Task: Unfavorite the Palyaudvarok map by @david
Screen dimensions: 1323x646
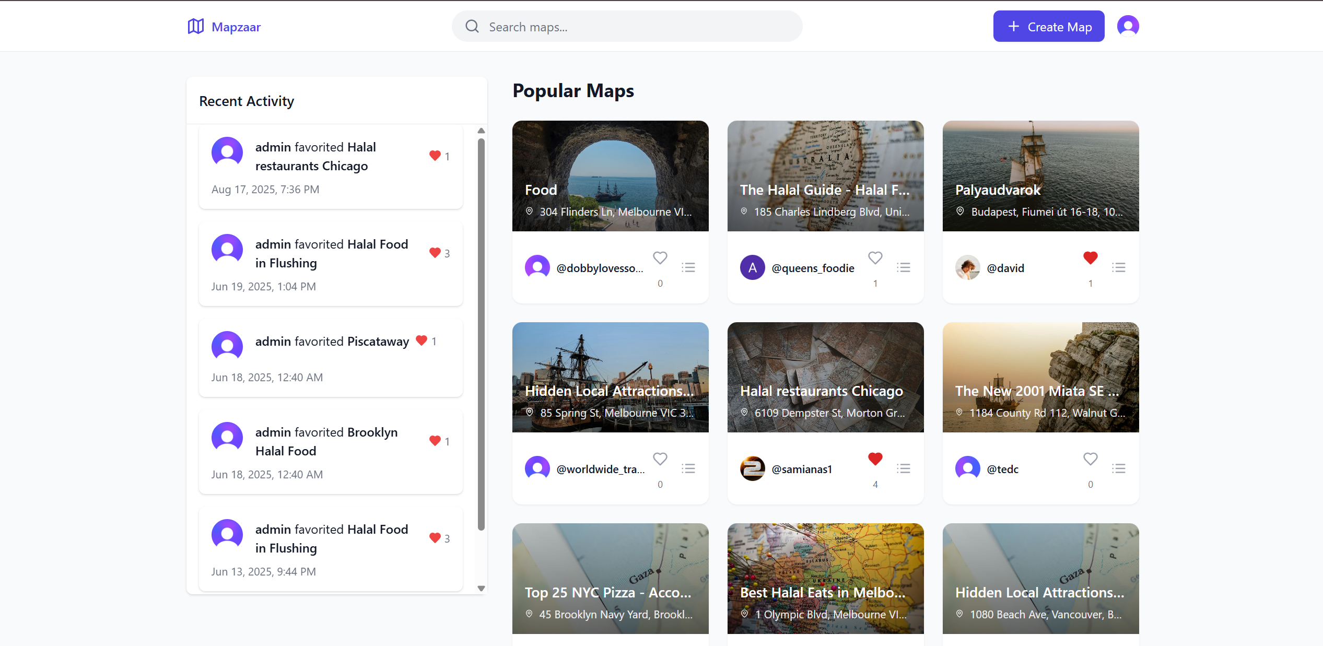Action: [x=1091, y=257]
